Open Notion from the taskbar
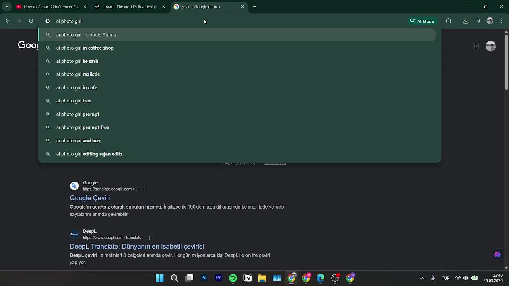 [x=248, y=278]
